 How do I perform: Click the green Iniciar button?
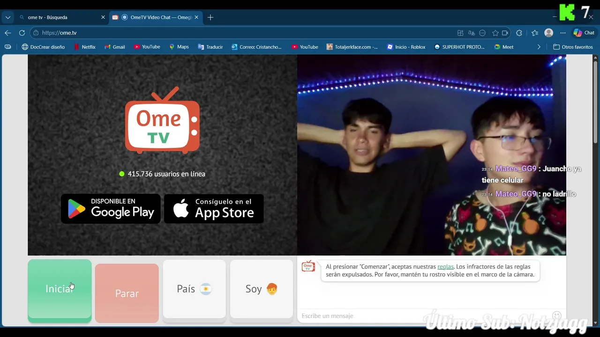60,291
